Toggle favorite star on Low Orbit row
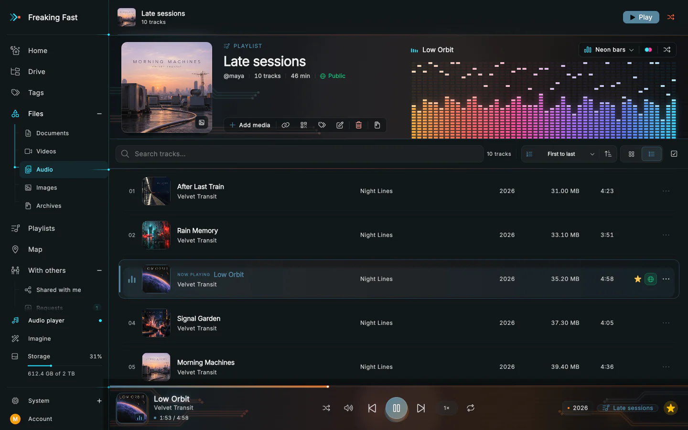 pos(638,279)
